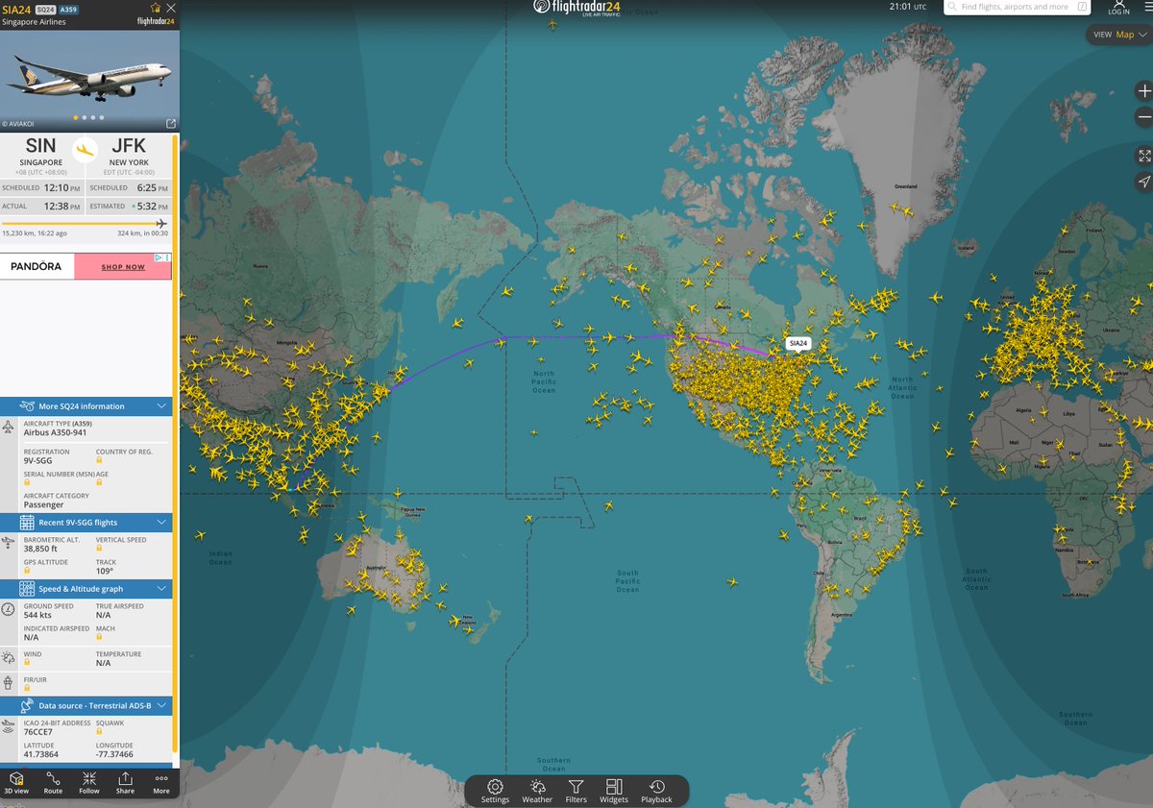
Task: Open the 3D view of the flight
Action: click(17, 782)
